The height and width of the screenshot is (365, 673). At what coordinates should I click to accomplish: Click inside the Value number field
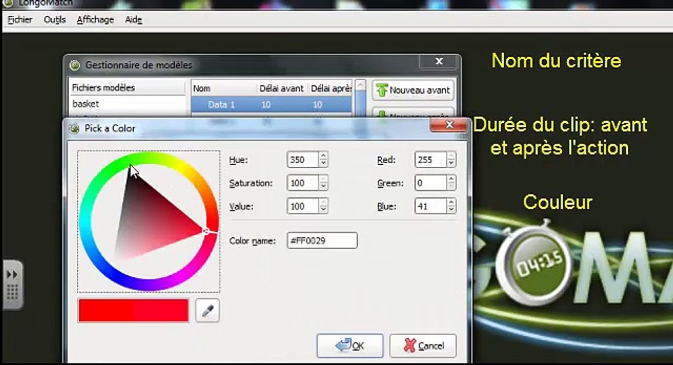(x=303, y=206)
